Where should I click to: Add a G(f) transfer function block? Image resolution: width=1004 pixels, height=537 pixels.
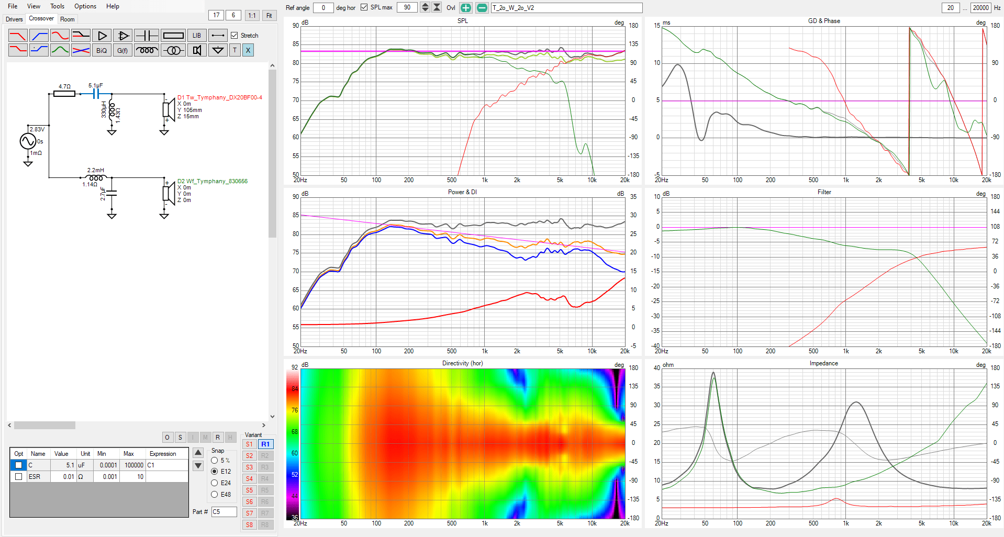click(x=122, y=50)
